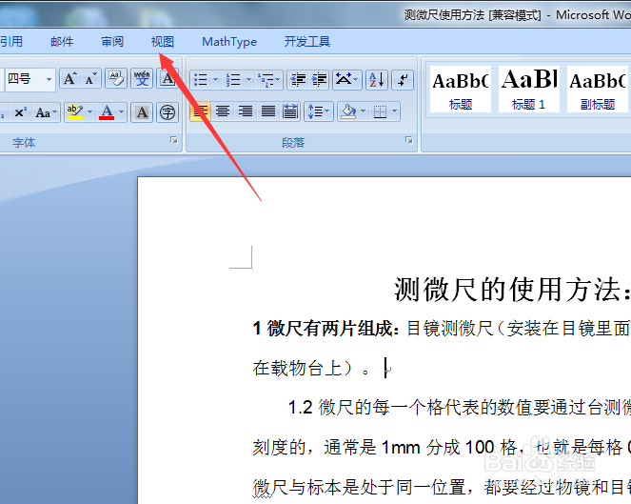Click the Clear Formatting eraser icon
The image size is (631, 504).
(x=116, y=79)
